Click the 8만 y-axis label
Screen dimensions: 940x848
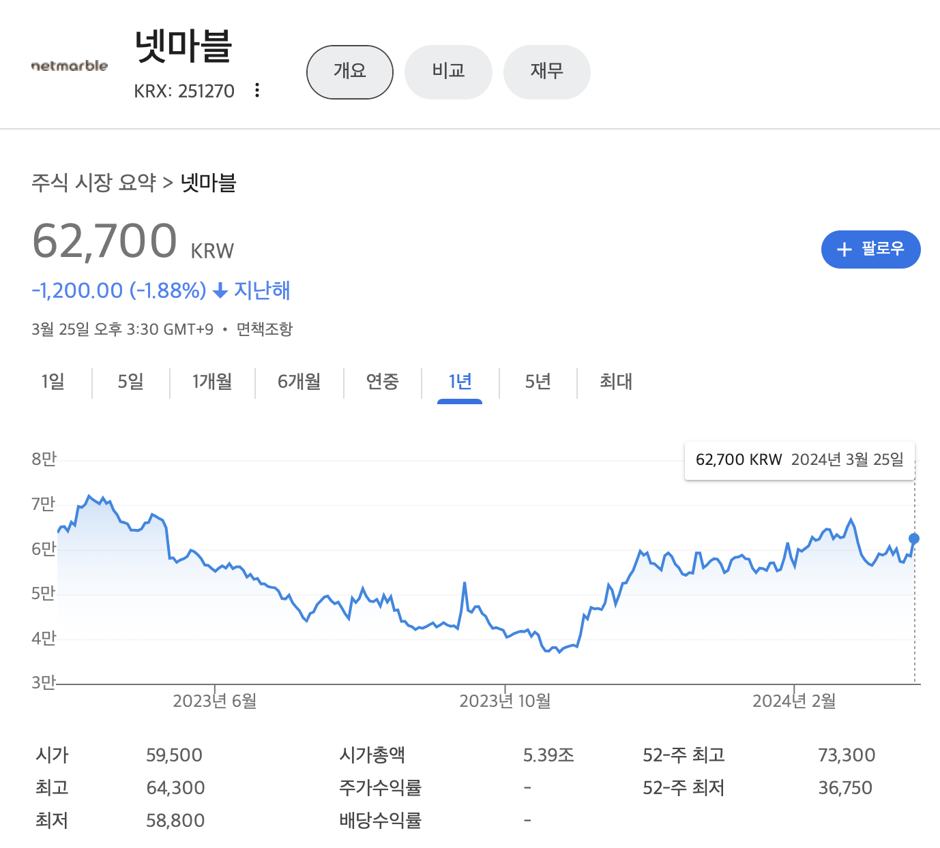click(x=44, y=459)
